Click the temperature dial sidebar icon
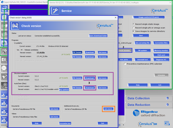The image size is (173, 128). (4, 69)
